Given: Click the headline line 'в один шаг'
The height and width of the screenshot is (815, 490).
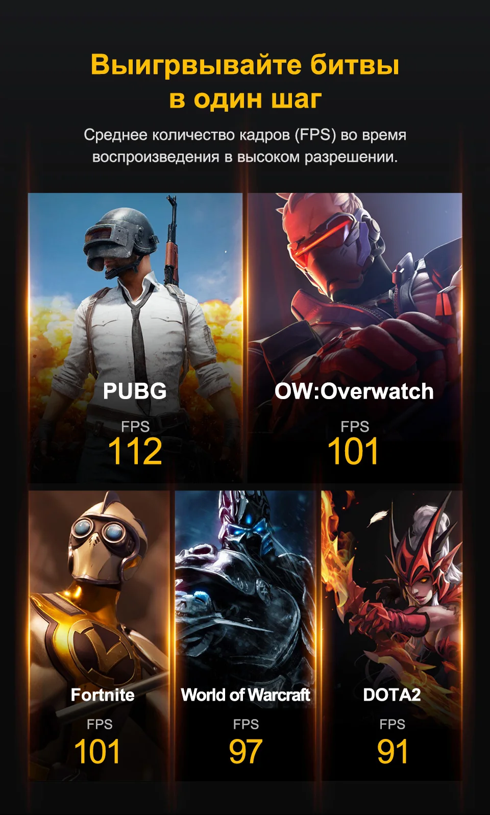Looking at the screenshot, I should pyautogui.click(x=246, y=98).
